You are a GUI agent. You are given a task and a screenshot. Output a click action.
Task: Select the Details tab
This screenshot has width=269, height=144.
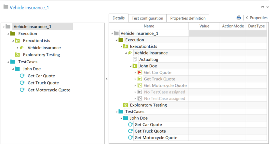118,18
